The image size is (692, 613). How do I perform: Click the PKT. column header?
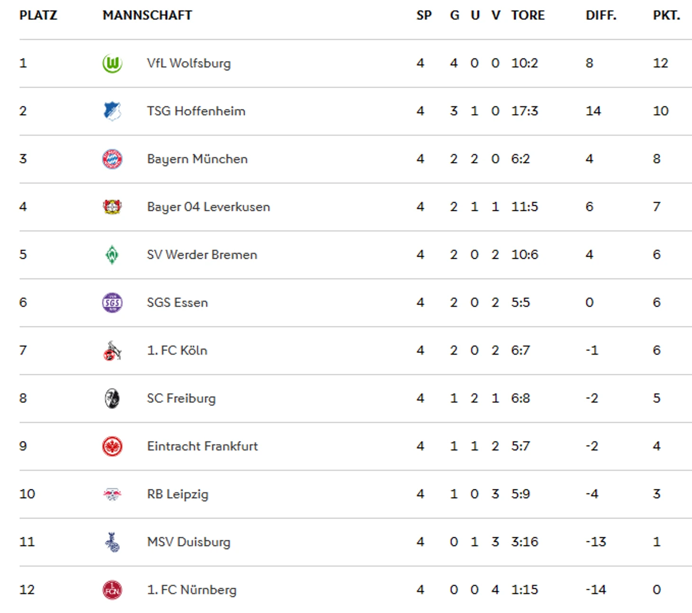coord(666,16)
